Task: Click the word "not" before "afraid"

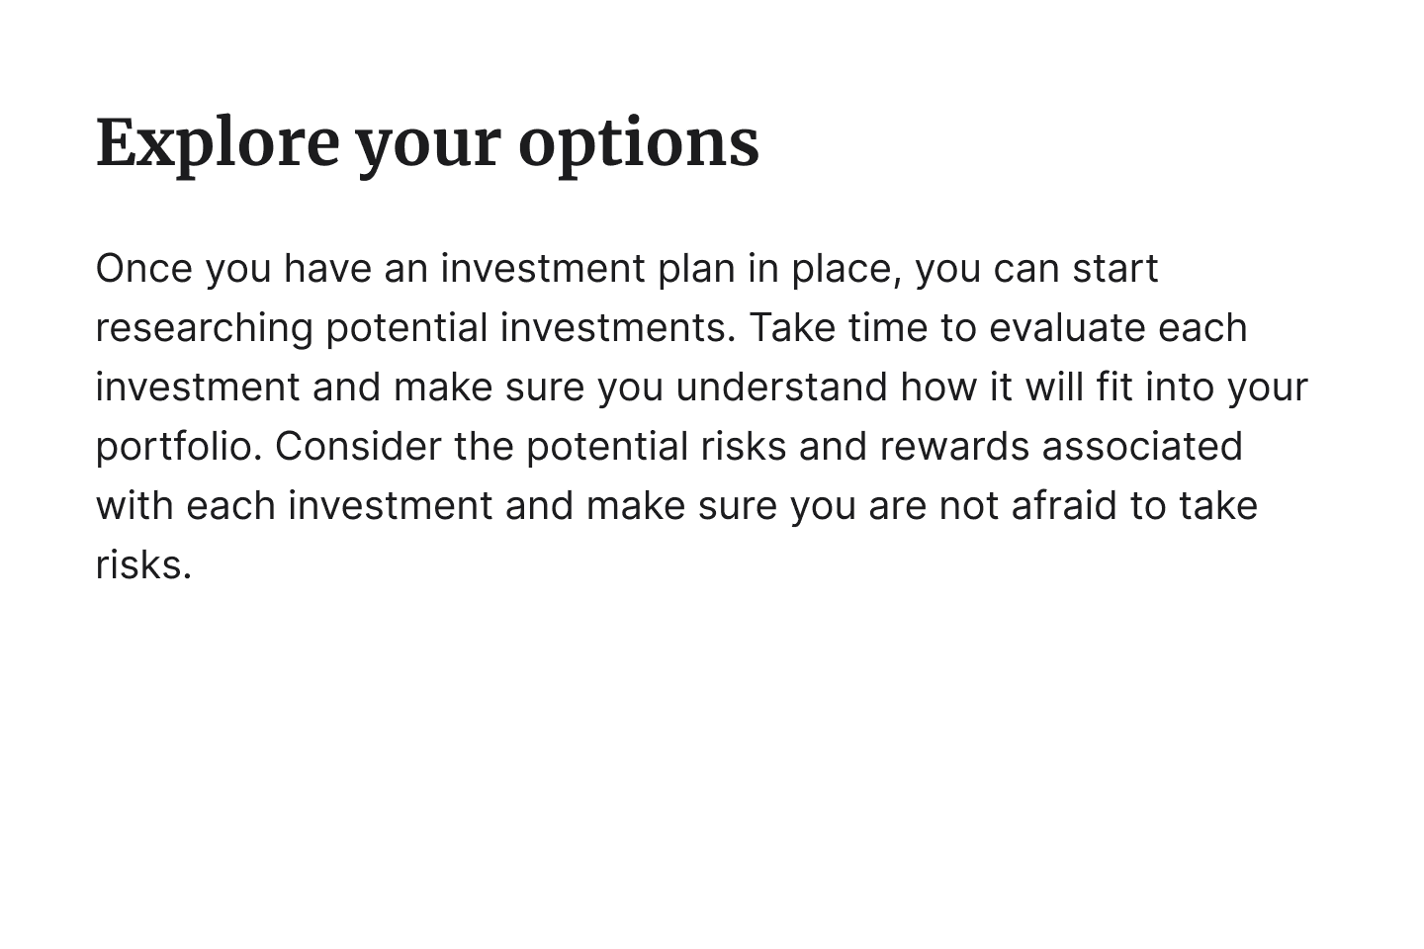Action: [968, 506]
